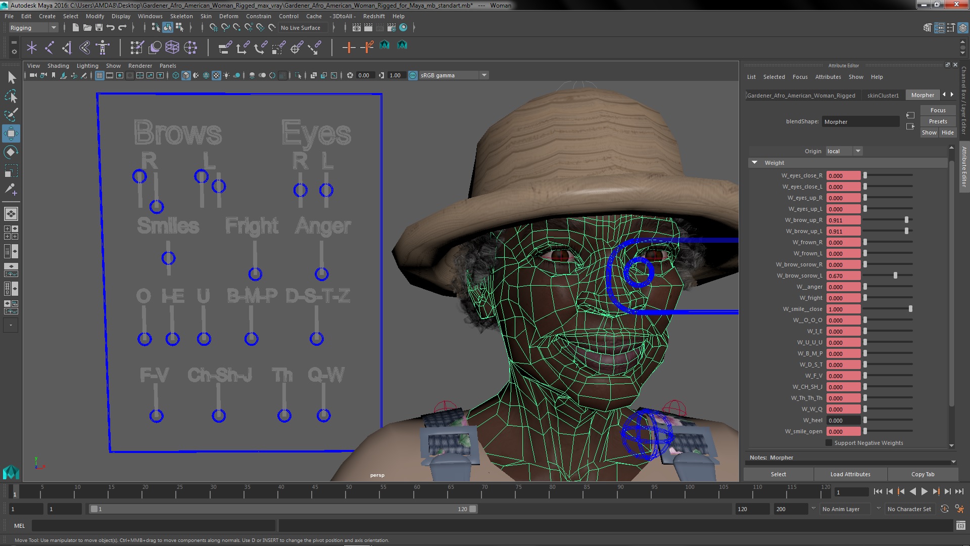Toggle the resolution gate viewport icon
The width and height of the screenshot is (970, 546).
(120, 76)
